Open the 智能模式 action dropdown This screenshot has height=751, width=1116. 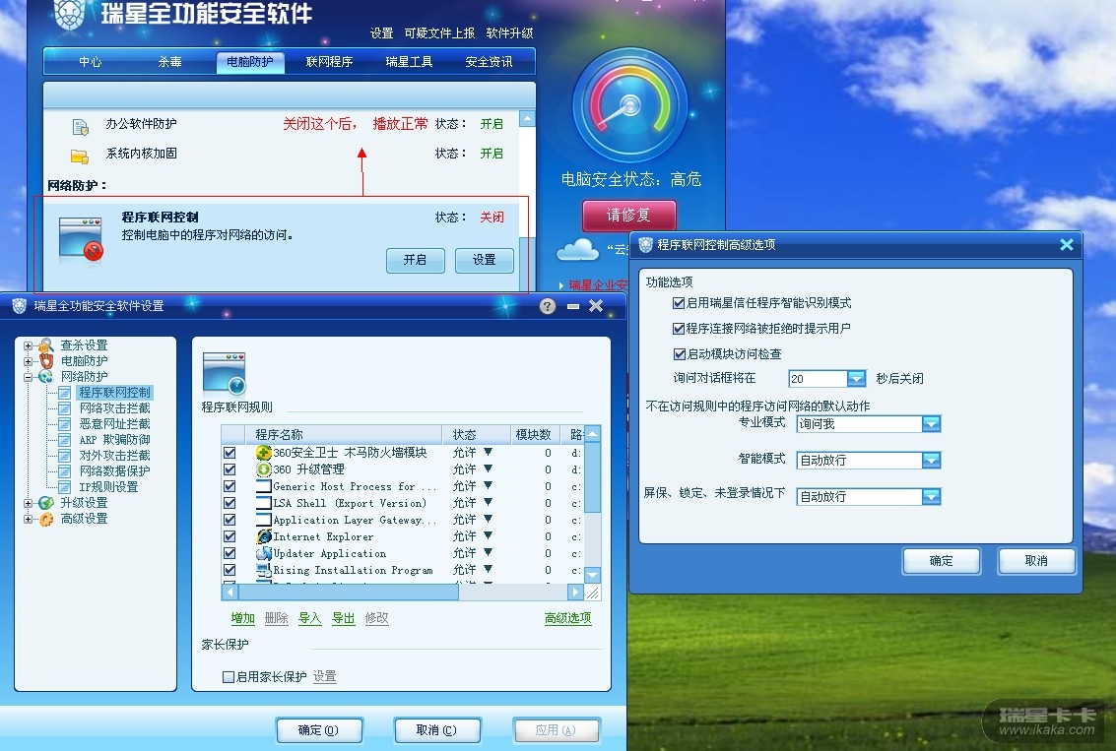[x=931, y=460]
